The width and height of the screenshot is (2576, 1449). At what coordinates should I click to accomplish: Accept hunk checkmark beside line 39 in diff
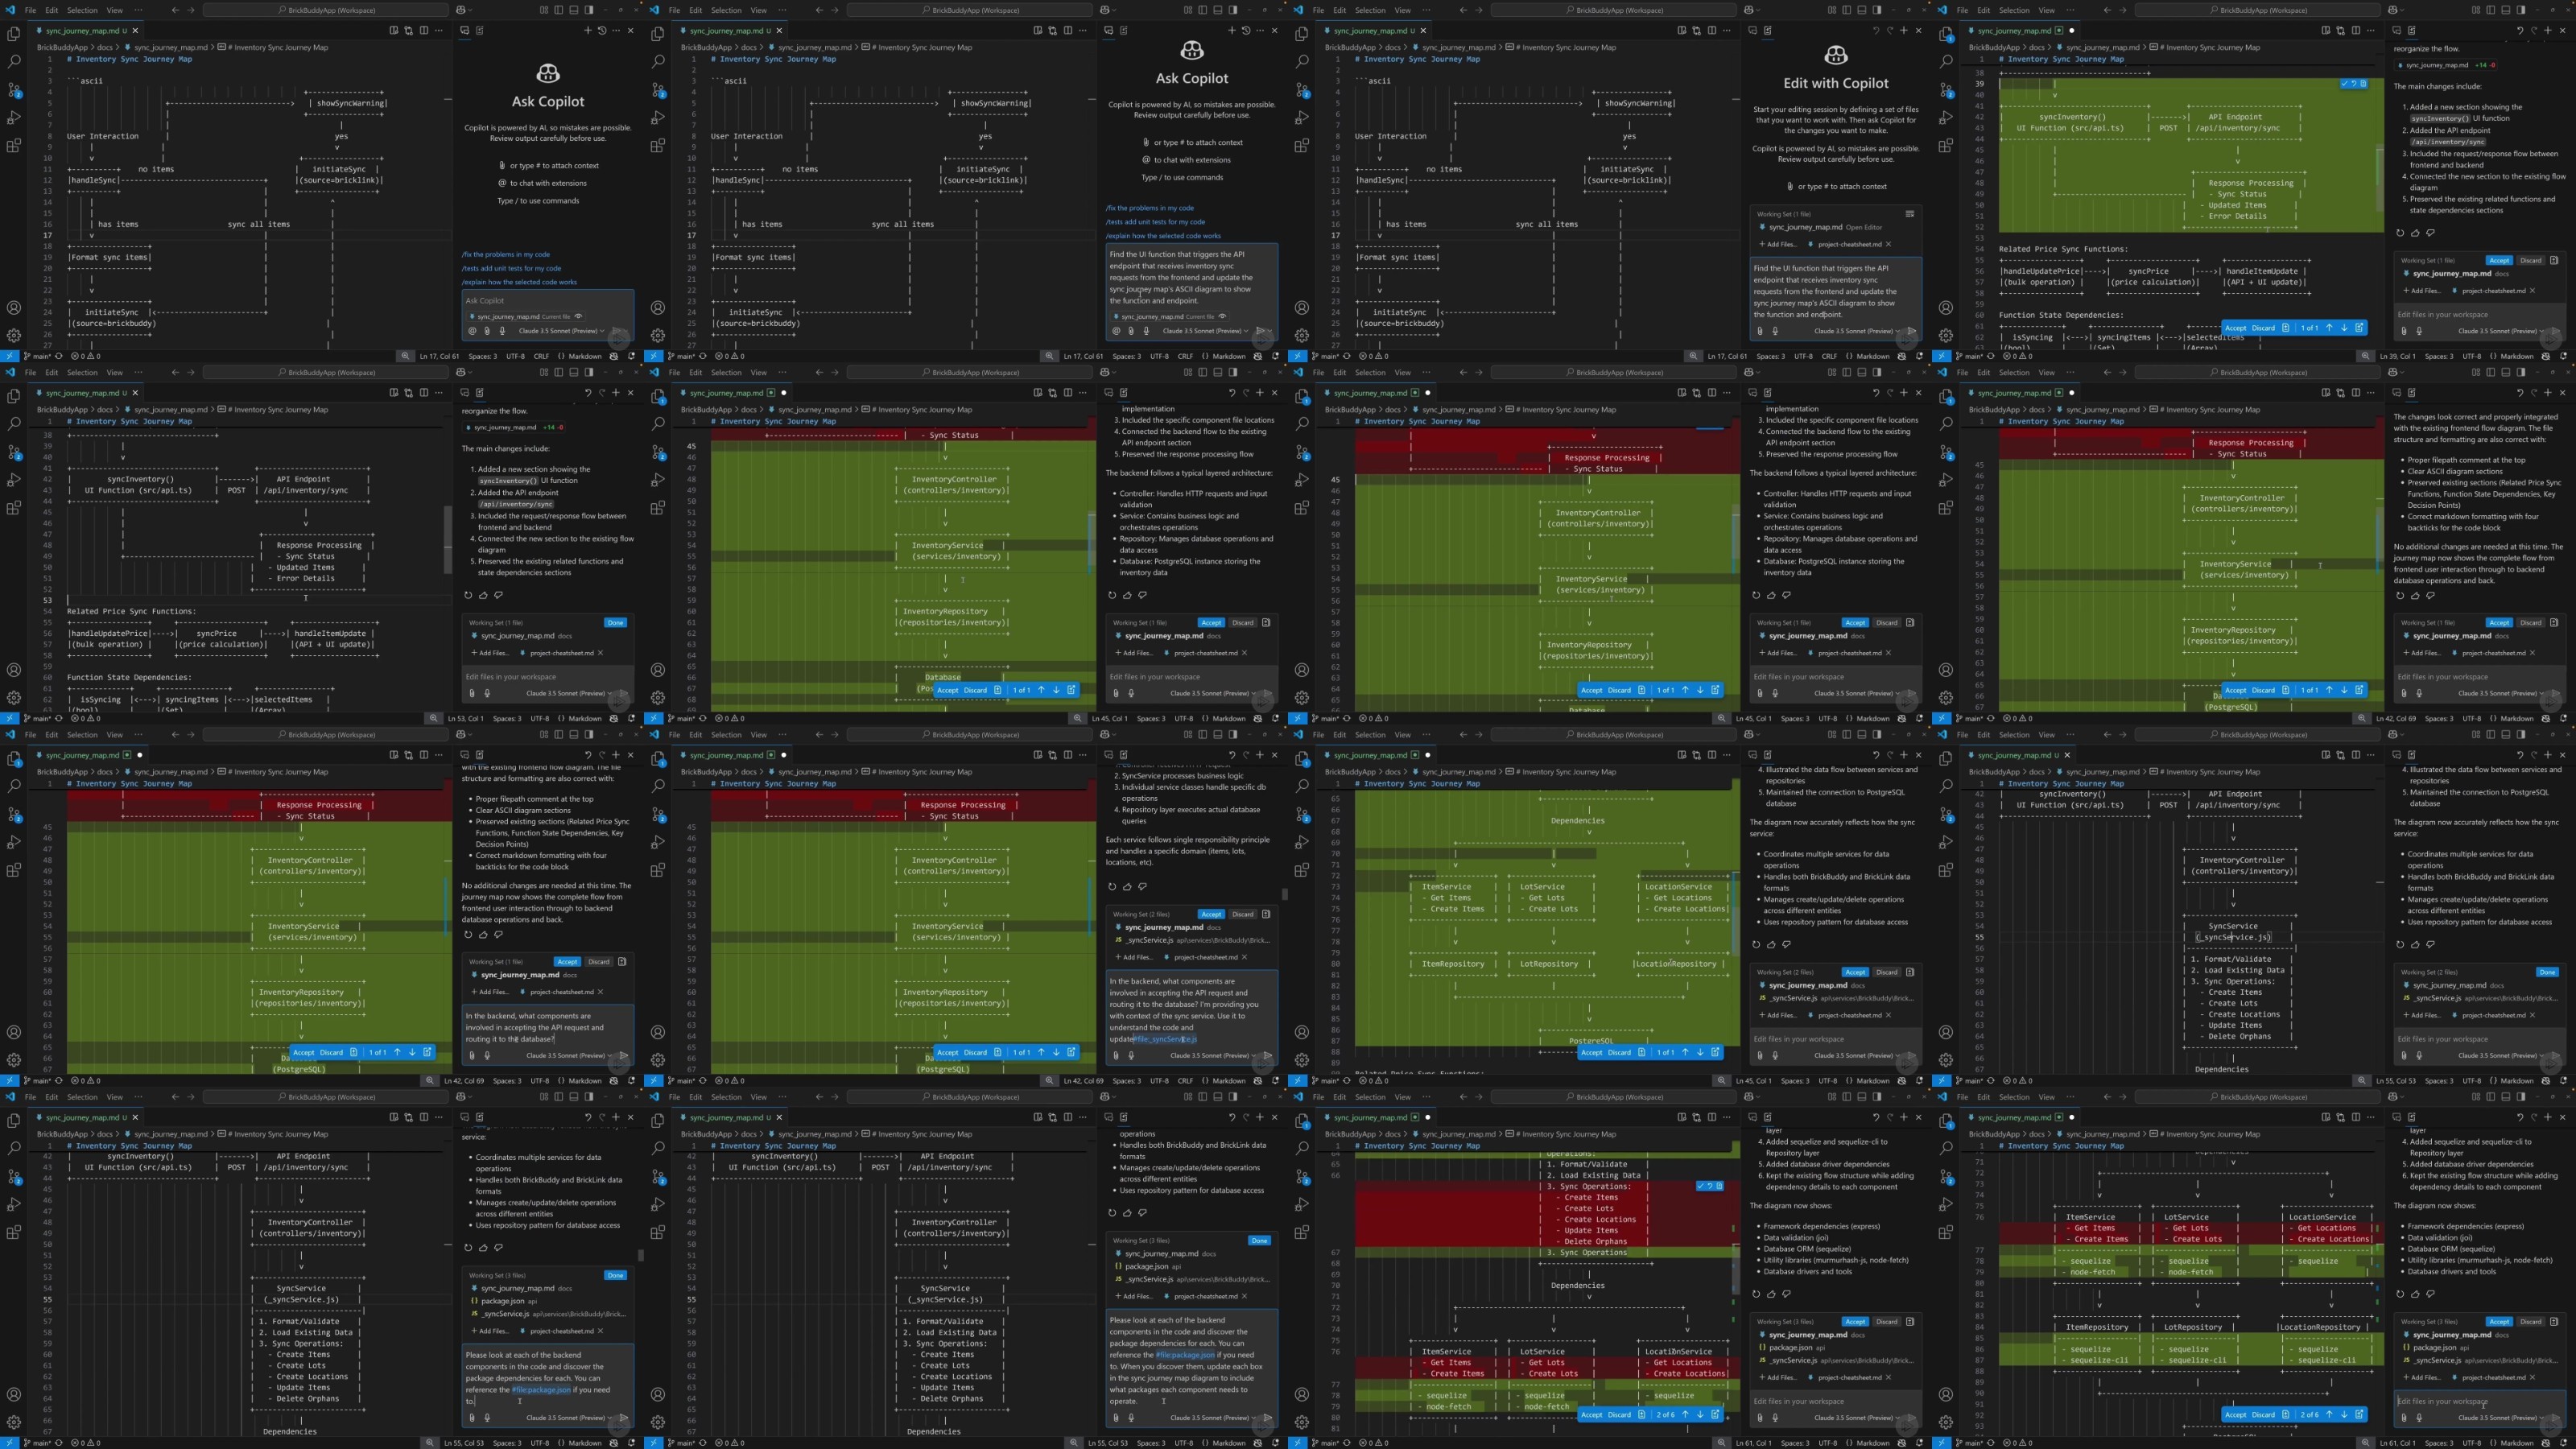2345,84
